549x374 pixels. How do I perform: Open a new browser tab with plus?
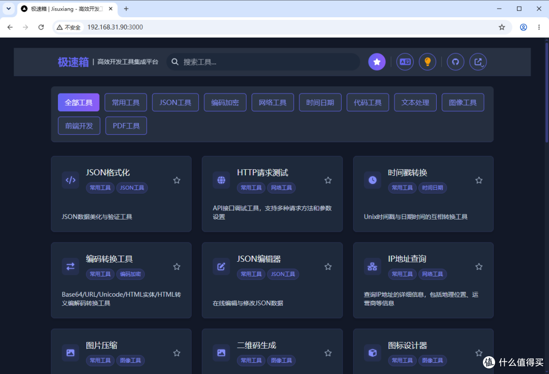click(x=126, y=9)
